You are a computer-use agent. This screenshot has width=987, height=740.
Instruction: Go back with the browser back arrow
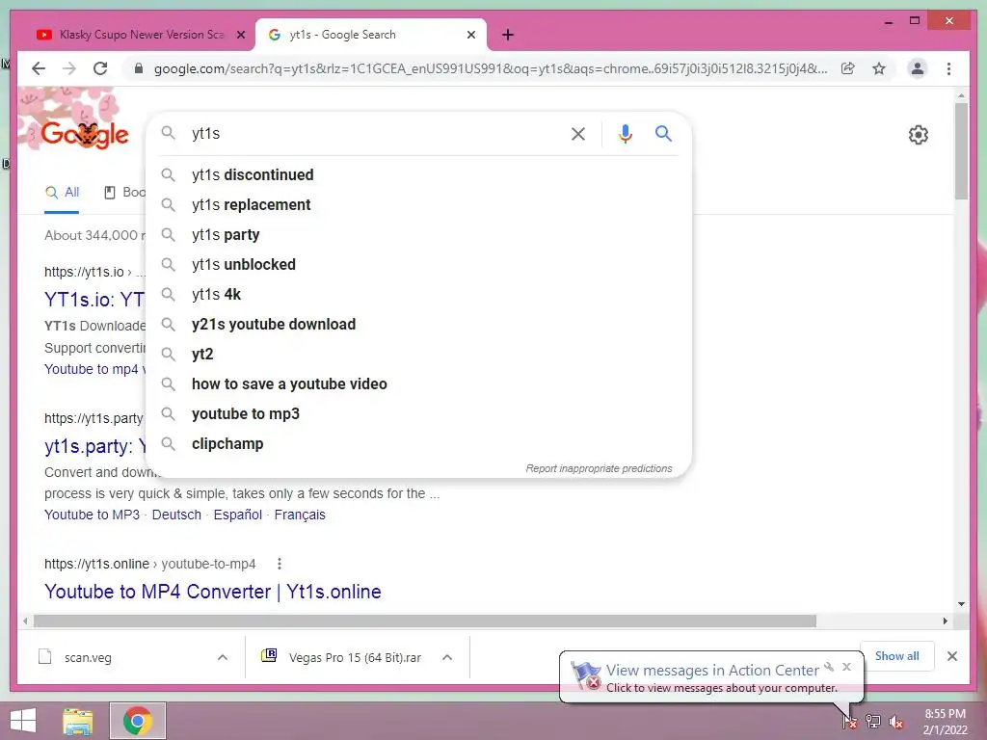39,68
